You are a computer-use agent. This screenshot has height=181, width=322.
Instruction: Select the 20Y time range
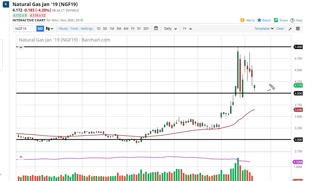point(146,29)
